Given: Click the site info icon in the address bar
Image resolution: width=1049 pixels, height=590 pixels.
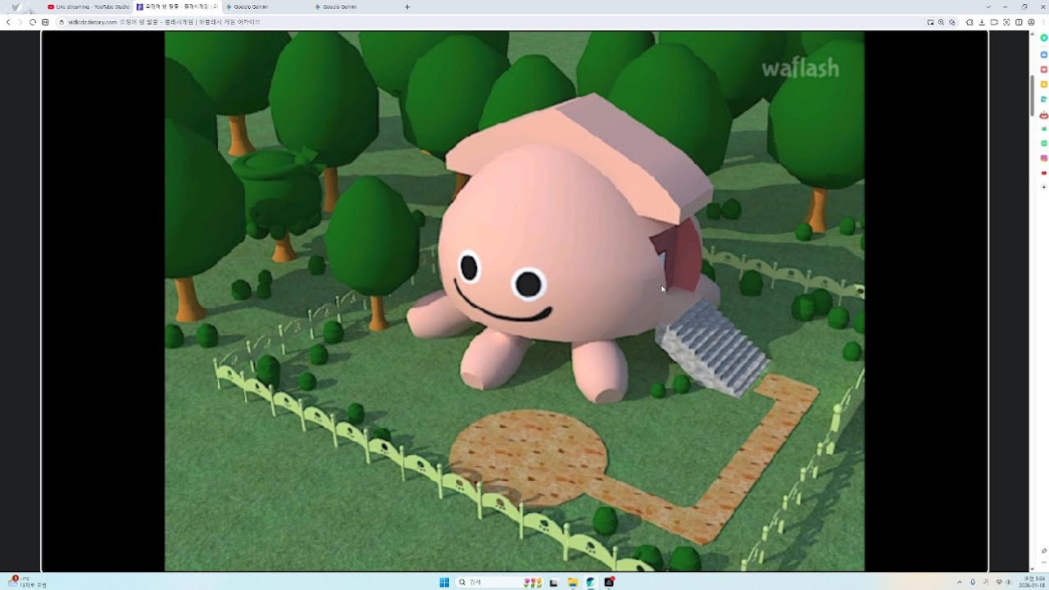Looking at the screenshot, I should click(61, 22).
